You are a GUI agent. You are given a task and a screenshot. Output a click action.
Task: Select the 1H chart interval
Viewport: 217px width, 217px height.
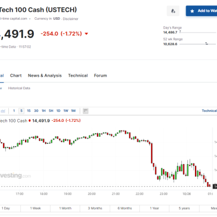(x=43, y=111)
